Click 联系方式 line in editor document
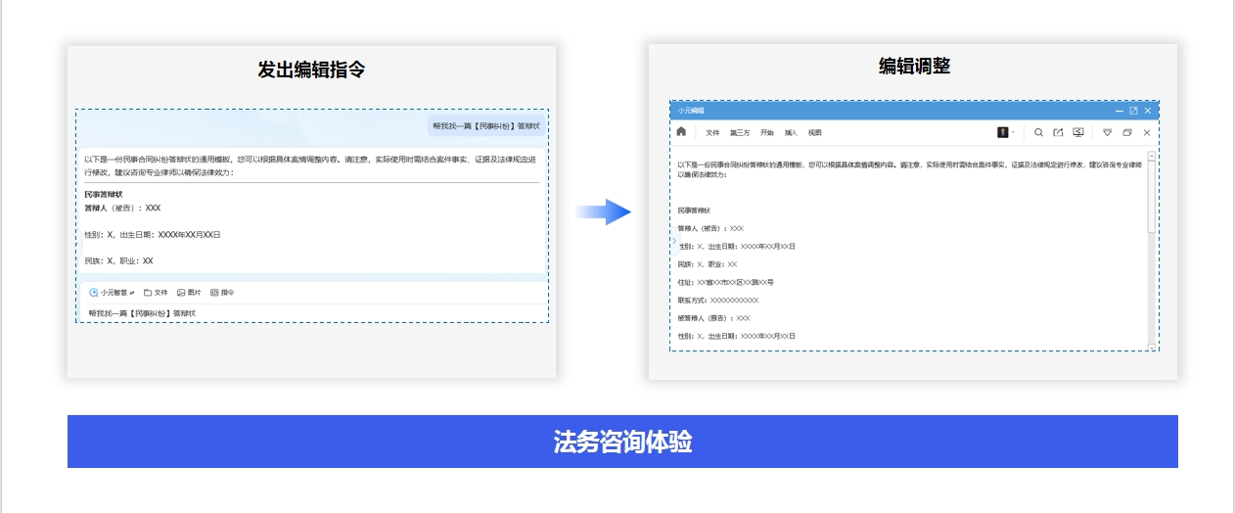Screen dimensions: 1235x513 pos(718,300)
